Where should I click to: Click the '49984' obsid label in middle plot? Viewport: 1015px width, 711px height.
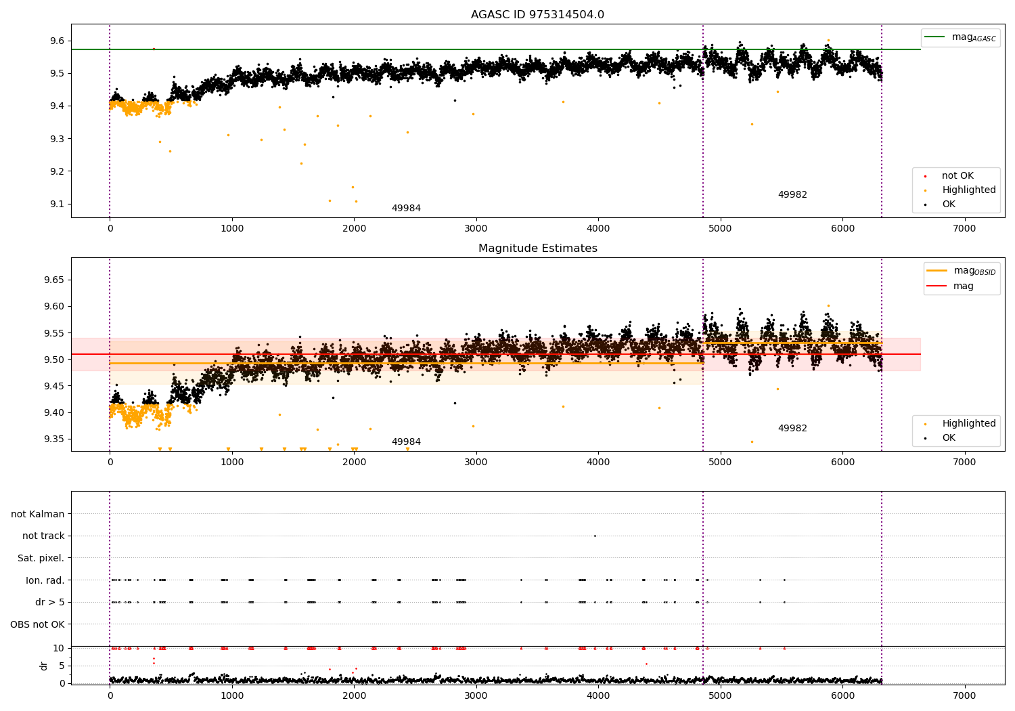(x=406, y=442)
